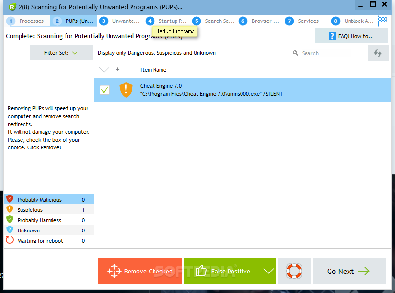Viewport: 395px width, 293px height.
Task: Select the Cheat Engine 7.0 item name
Action: [x=161, y=86]
